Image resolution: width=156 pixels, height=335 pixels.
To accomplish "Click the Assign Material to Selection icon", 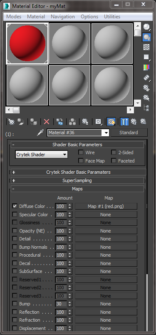I will click(34, 122).
